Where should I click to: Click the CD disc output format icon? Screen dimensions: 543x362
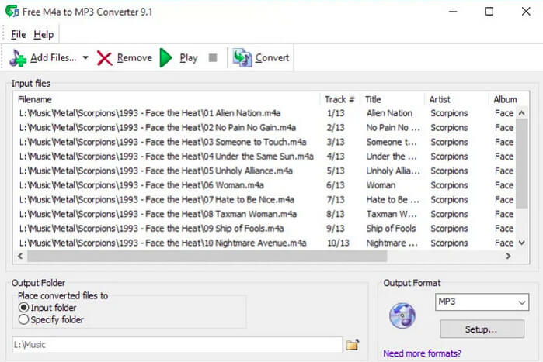click(402, 315)
